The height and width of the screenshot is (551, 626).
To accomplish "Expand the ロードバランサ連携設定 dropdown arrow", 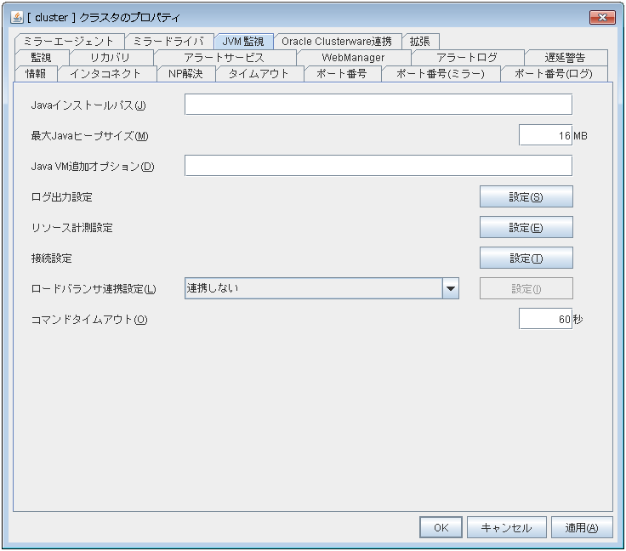I will [x=451, y=288].
